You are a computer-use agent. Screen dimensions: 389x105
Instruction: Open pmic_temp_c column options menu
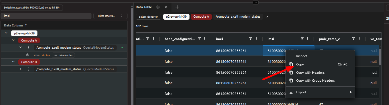tap(359, 39)
